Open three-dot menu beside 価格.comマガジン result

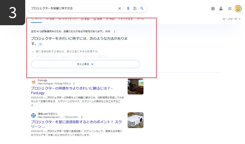click(x=82, y=117)
